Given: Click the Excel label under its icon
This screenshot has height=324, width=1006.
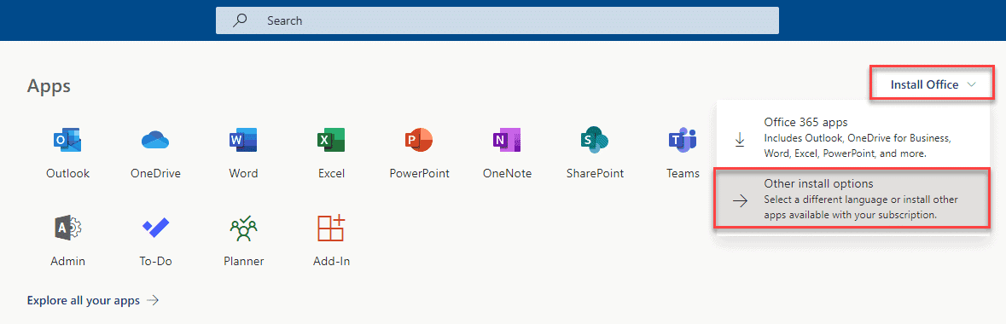Looking at the screenshot, I should (331, 173).
